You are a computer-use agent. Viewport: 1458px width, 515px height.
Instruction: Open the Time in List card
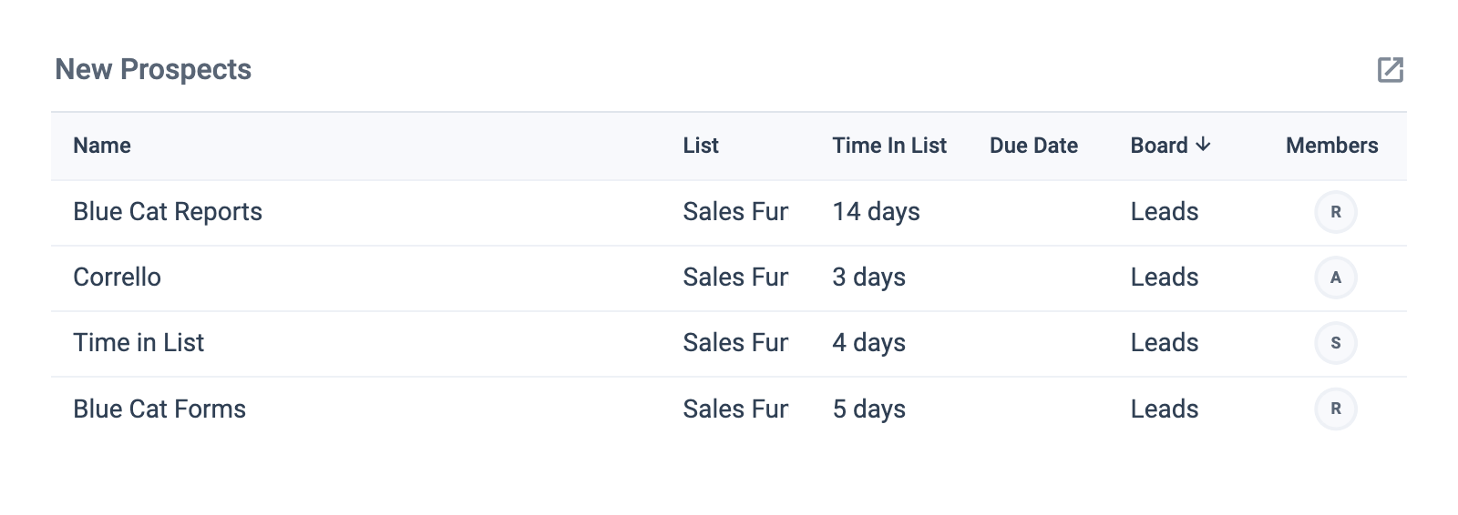139,343
